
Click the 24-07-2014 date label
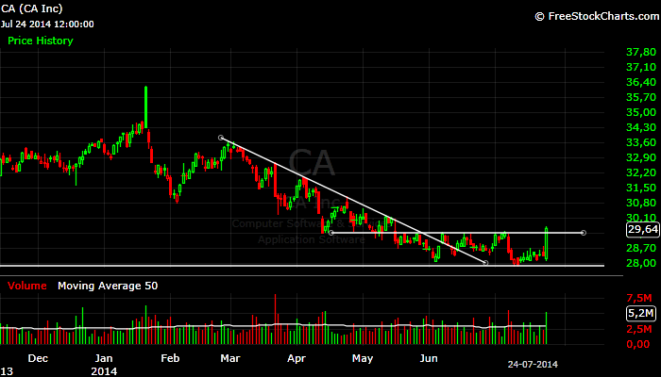coord(533,365)
